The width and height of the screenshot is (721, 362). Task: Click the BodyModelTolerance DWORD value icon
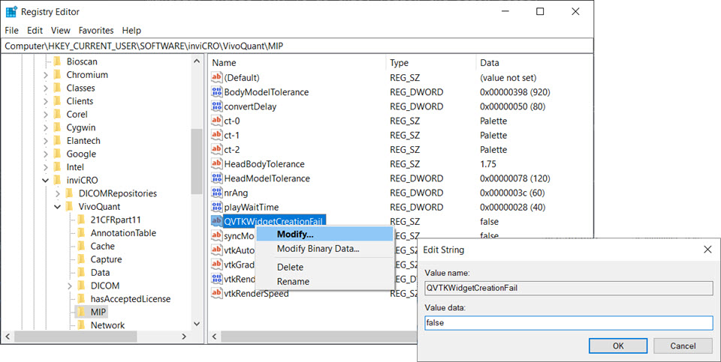pos(217,92)
